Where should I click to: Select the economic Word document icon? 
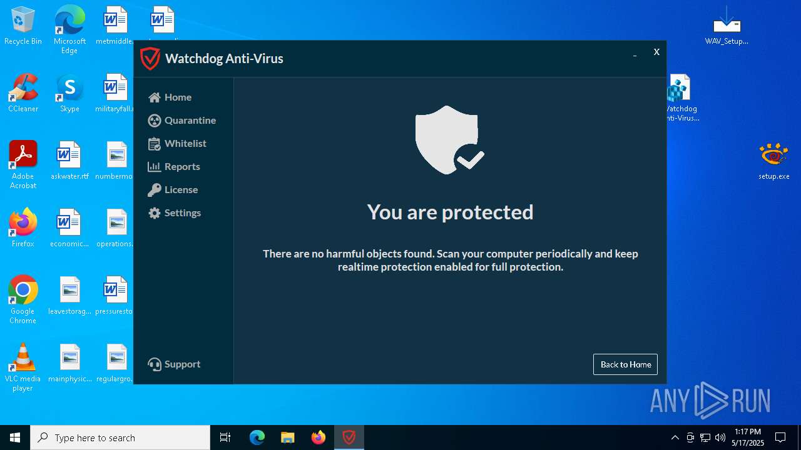tap(69, 228)
